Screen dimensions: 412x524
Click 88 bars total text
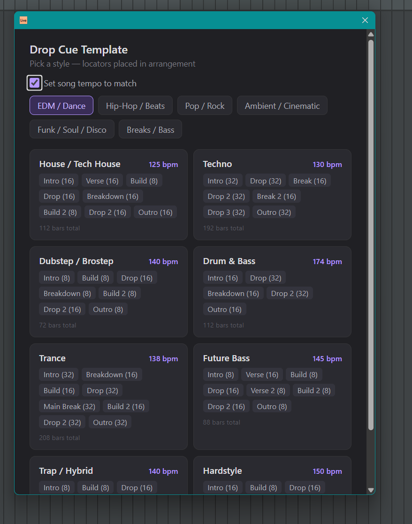(221, 422)
